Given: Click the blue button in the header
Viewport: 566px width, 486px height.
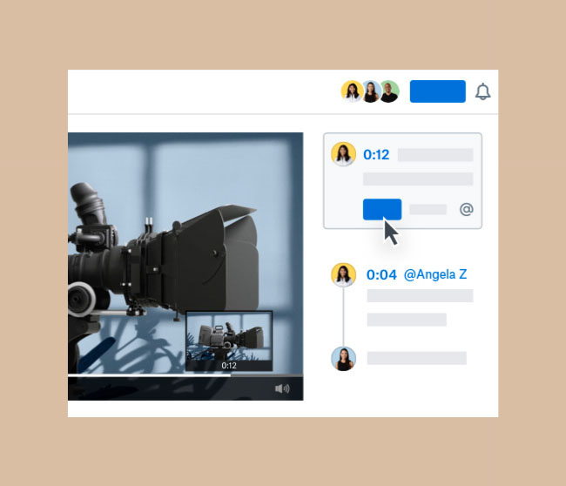Looking at the screenshot, I should click(x=437, y=91).
